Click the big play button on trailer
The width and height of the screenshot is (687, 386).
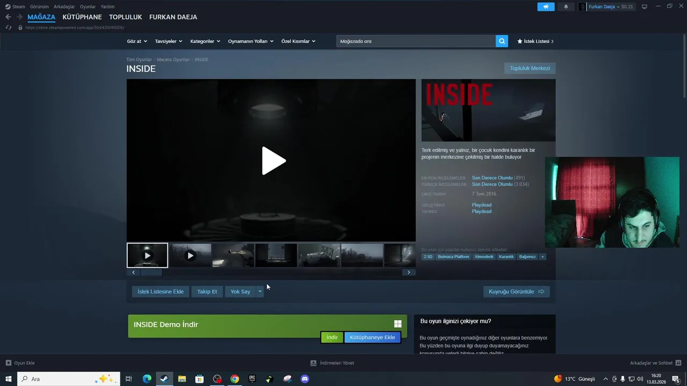[274, 161]
